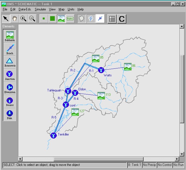The height and width of the screenshot is (170, 186).
Task: Toggle the subbasin boundary map layer
Action: click(81, 19)
